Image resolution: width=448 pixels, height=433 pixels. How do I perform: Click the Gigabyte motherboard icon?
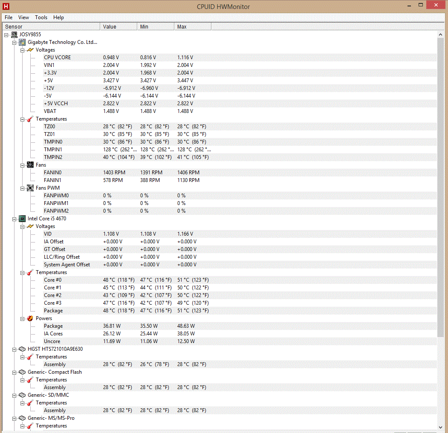[x=22, y=42]
